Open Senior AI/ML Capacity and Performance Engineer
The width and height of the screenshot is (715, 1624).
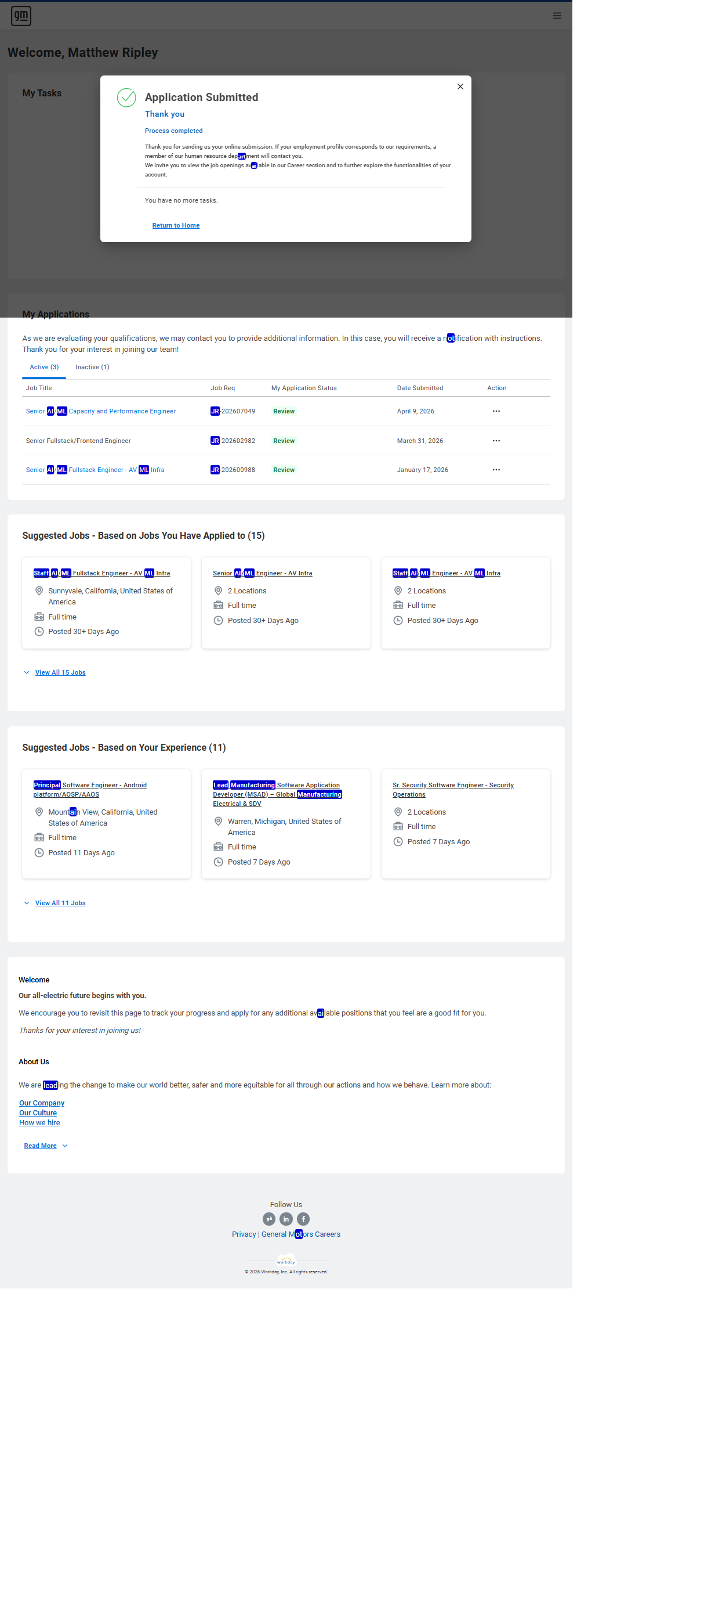tap(101, 411)
